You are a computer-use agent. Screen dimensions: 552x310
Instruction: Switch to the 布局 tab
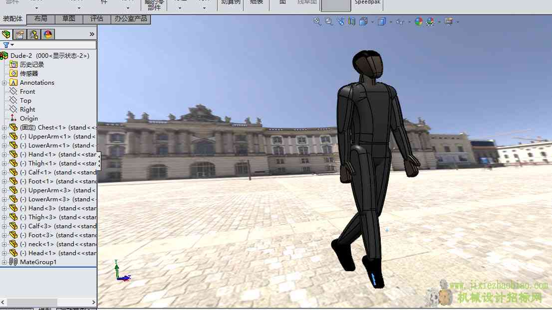[40, 18]
